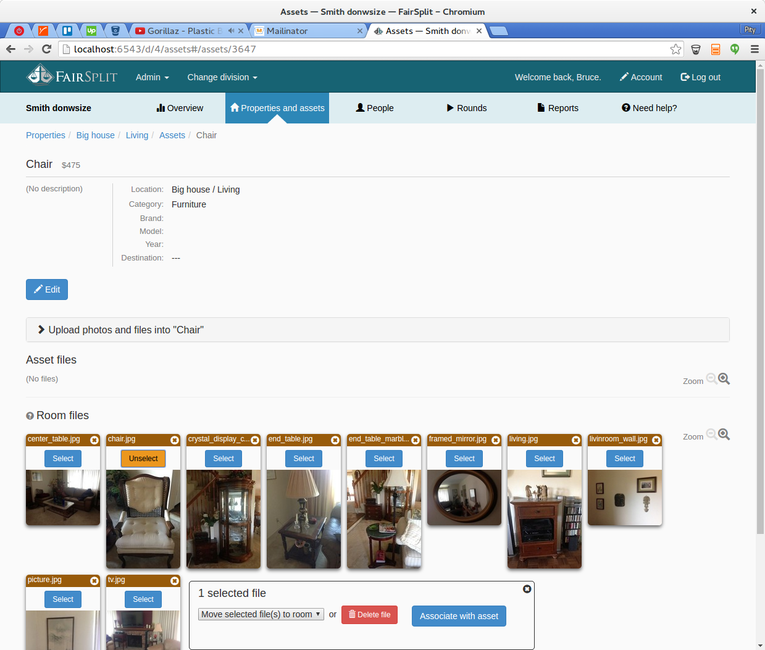Unselect the chair.jpg file

coord(143,459)
